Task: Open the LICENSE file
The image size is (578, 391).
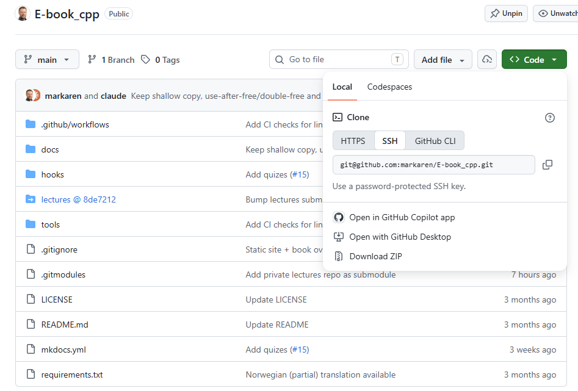Action: click(57, 300)
